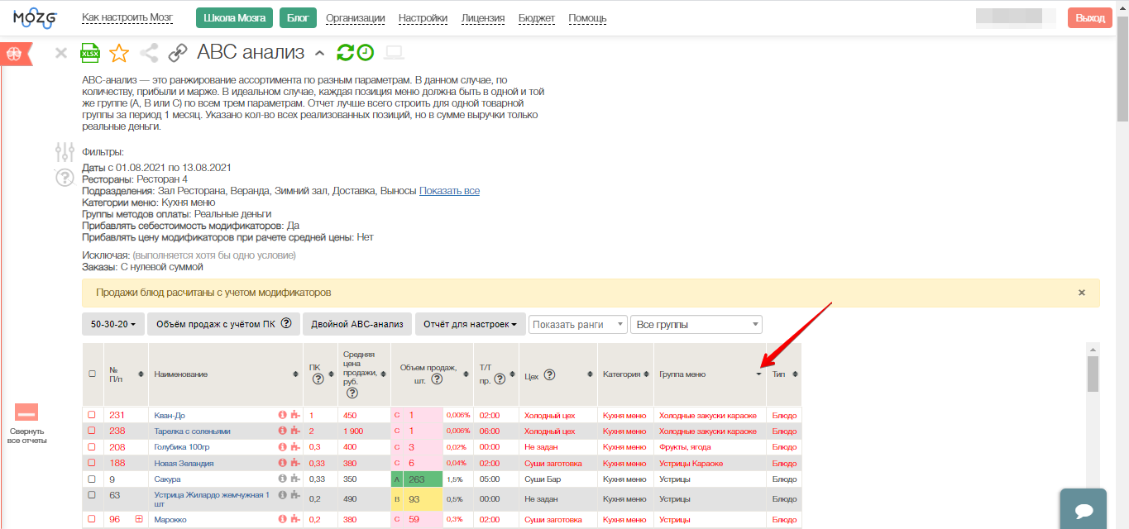Viewport: 1129px width, 529px height.
Task: Go to the Лицензия menu item
Action: (x=483, y=18)
